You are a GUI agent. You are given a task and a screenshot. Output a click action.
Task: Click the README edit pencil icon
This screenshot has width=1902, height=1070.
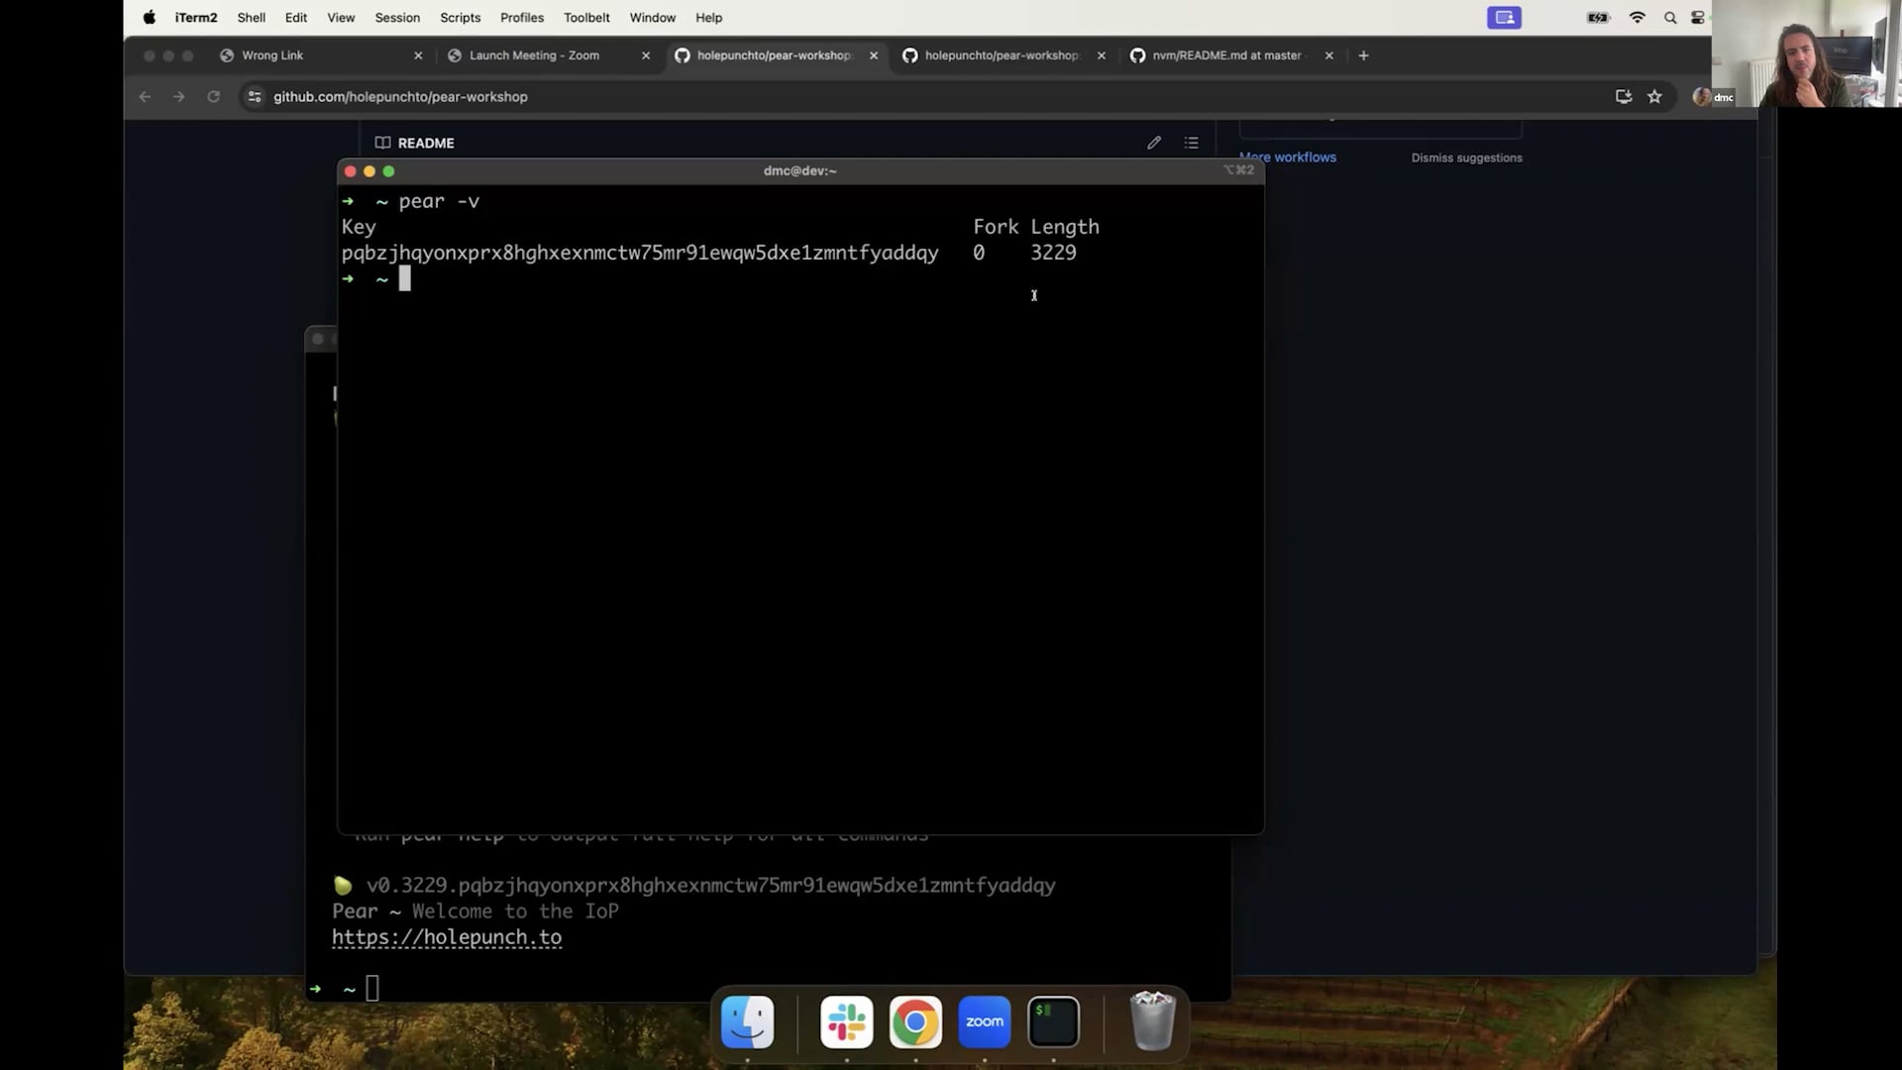1154,143
